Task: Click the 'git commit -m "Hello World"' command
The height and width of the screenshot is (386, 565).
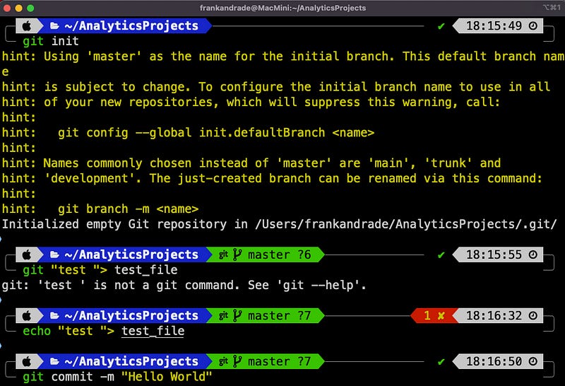Action: click(x=117, y=377)
